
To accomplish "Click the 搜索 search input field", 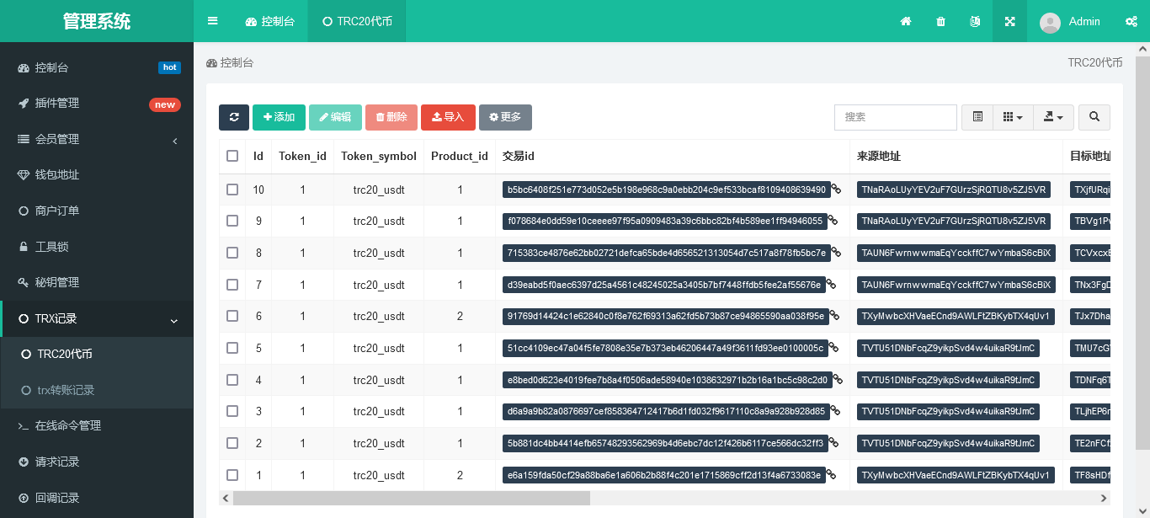I will tap(895, 117).
